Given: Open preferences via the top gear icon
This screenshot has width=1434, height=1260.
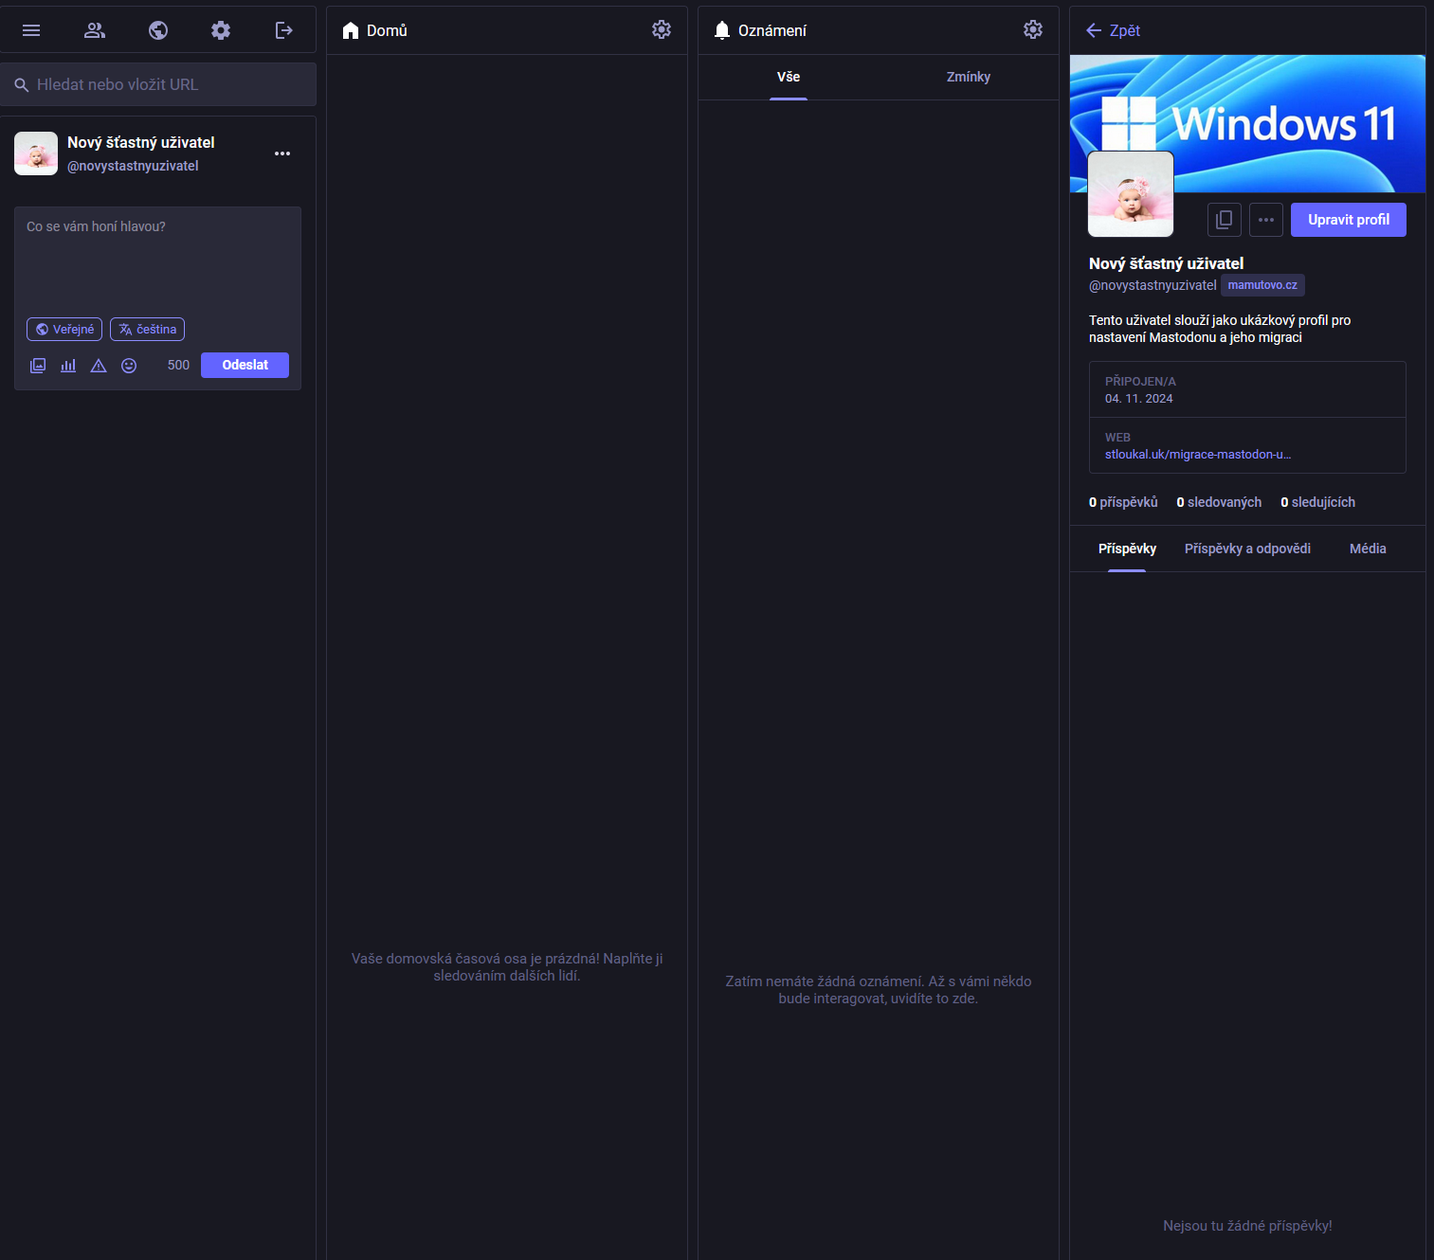Looking at the screenshot, I should click(221, 30).
